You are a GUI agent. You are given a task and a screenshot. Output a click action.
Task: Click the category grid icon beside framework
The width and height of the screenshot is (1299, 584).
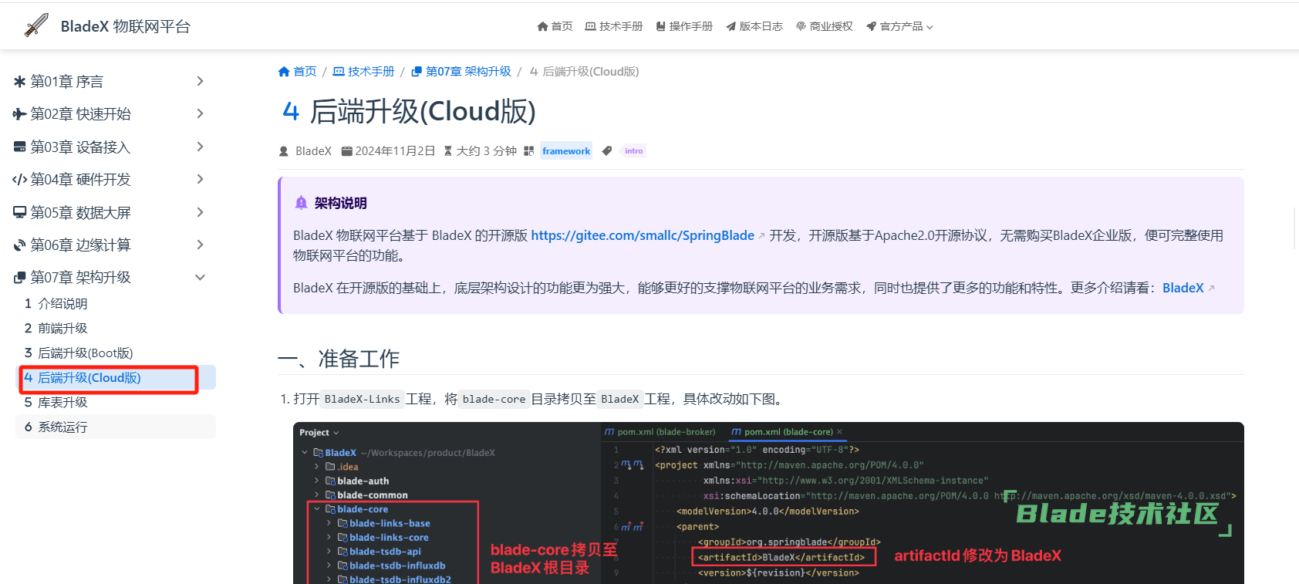tap(528, 151)
